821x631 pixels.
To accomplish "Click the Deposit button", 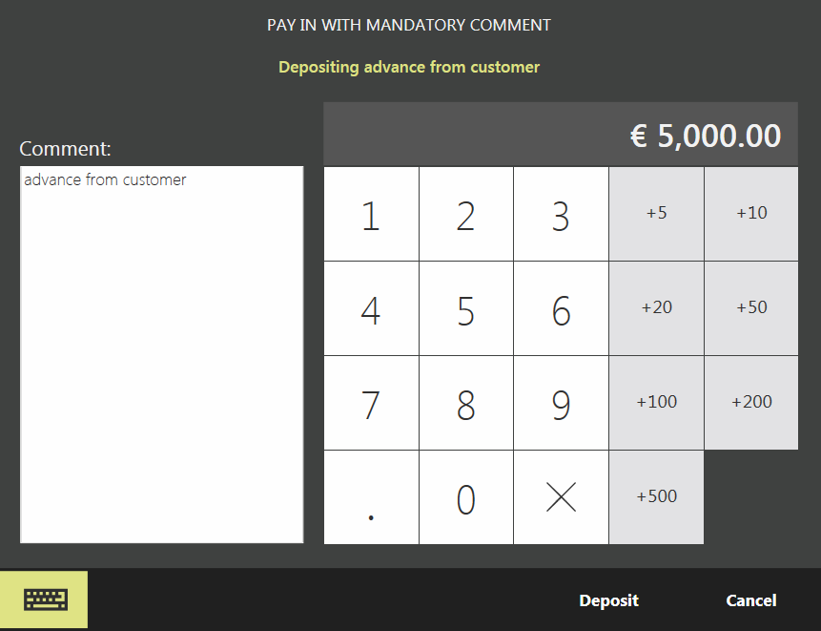I will (608, 600).
